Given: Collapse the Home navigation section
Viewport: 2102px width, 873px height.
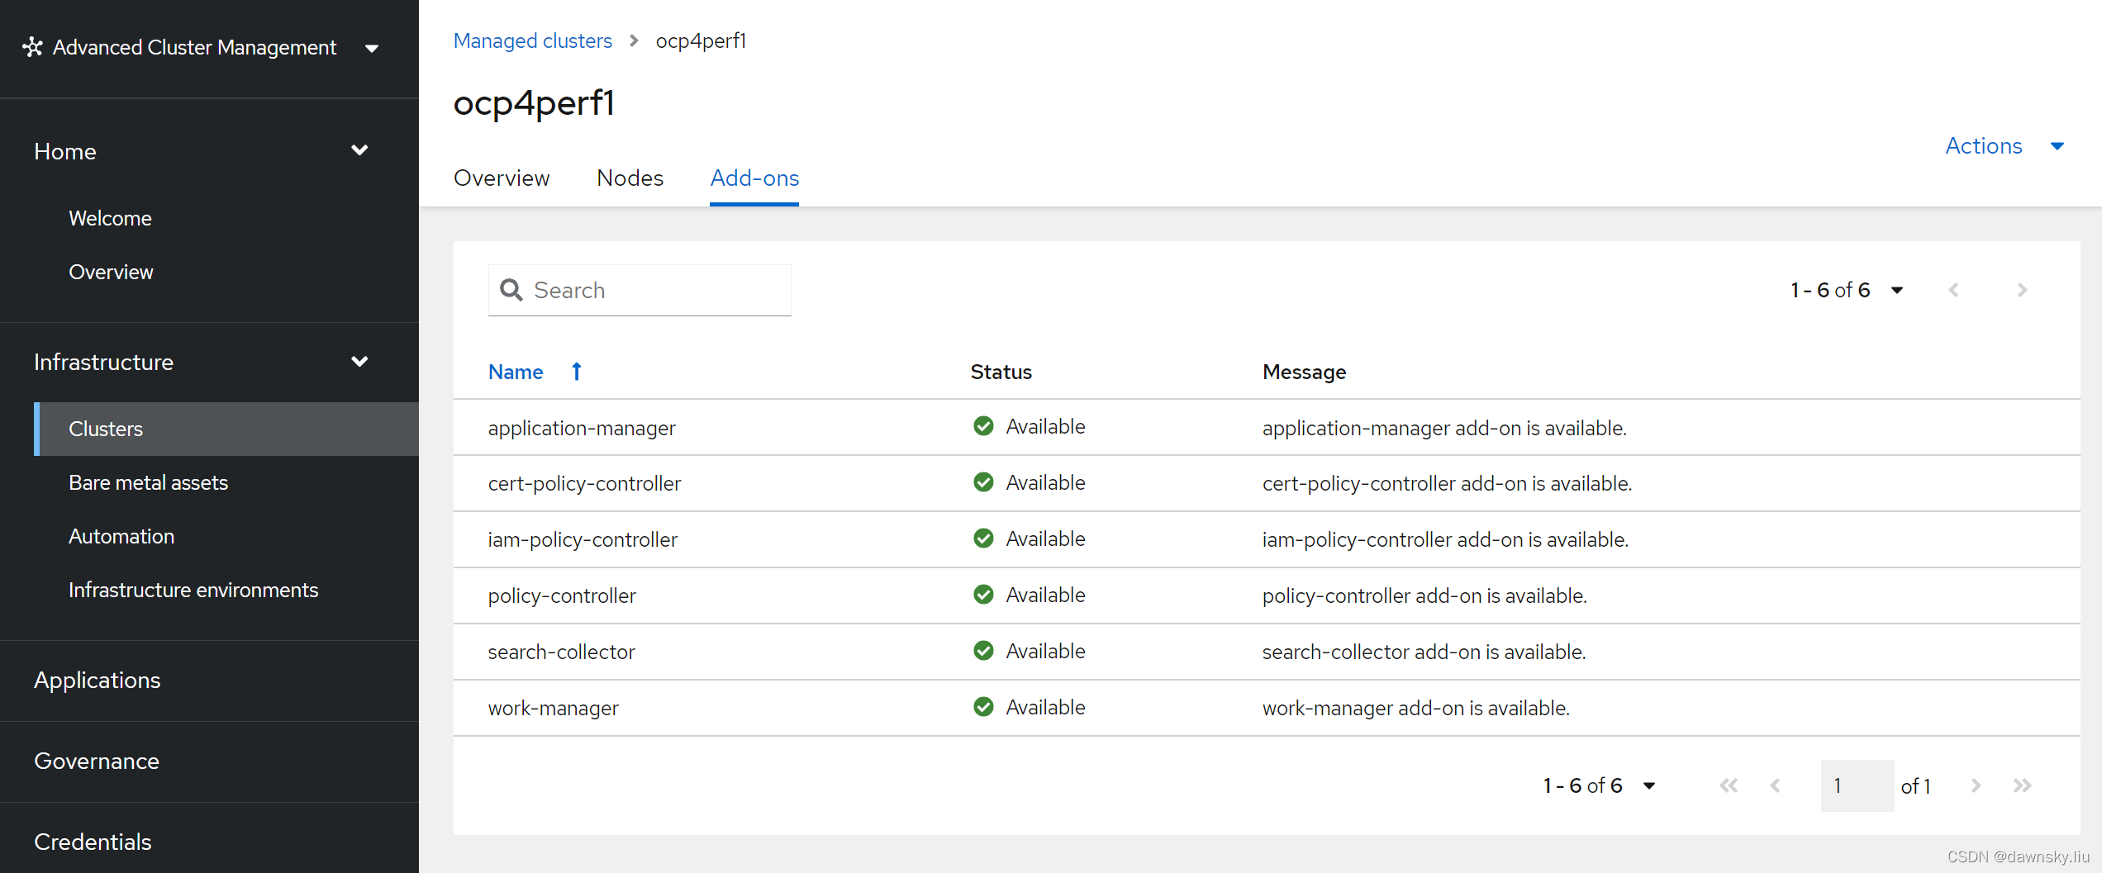Looking at the screenshot, I should click(359, 150).
